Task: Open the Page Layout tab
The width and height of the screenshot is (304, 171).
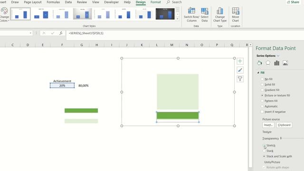Action: [x=33, y=2]
